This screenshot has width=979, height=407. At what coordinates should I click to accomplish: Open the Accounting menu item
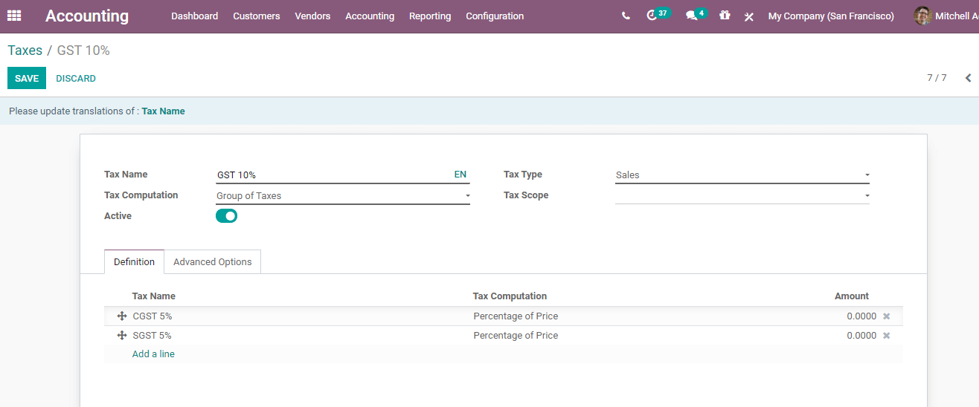tap(370, 16)
